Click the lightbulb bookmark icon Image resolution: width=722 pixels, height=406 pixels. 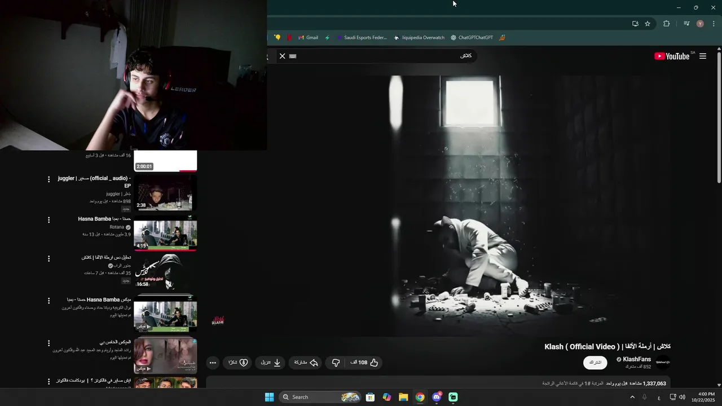point(277,38)
